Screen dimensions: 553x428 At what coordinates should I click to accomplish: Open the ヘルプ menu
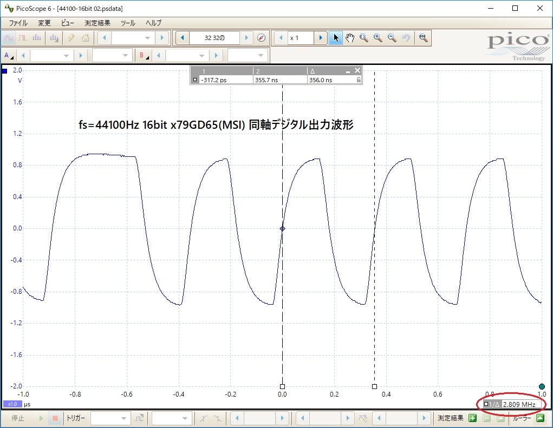[x=153, y=23]
